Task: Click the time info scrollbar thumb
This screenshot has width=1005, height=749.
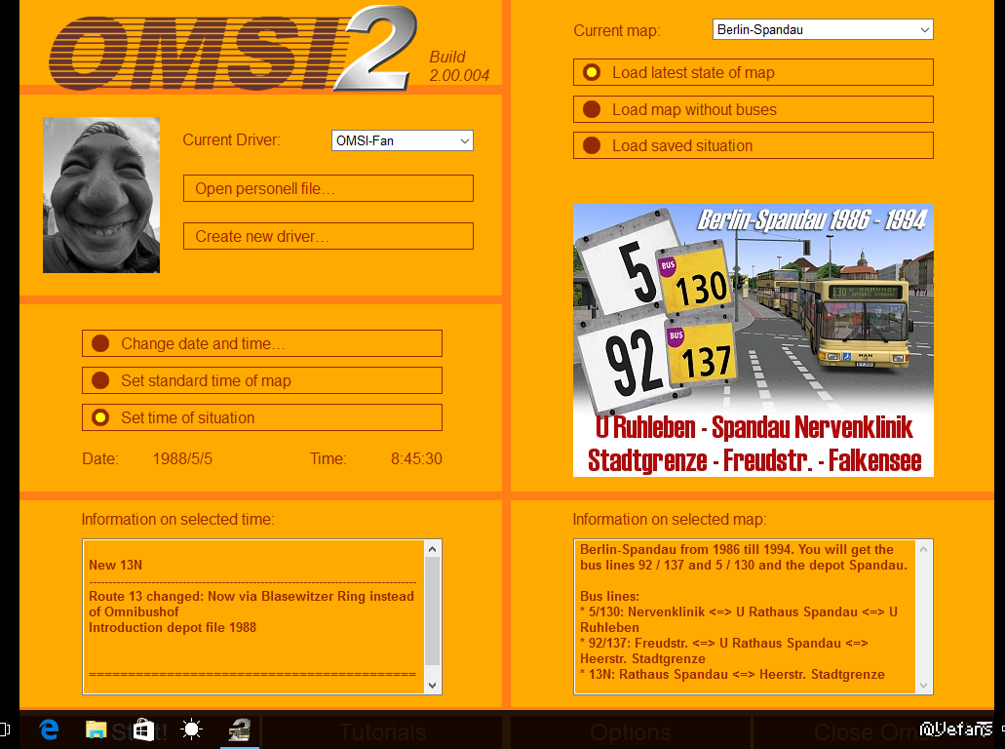Action: coord(433,611)
